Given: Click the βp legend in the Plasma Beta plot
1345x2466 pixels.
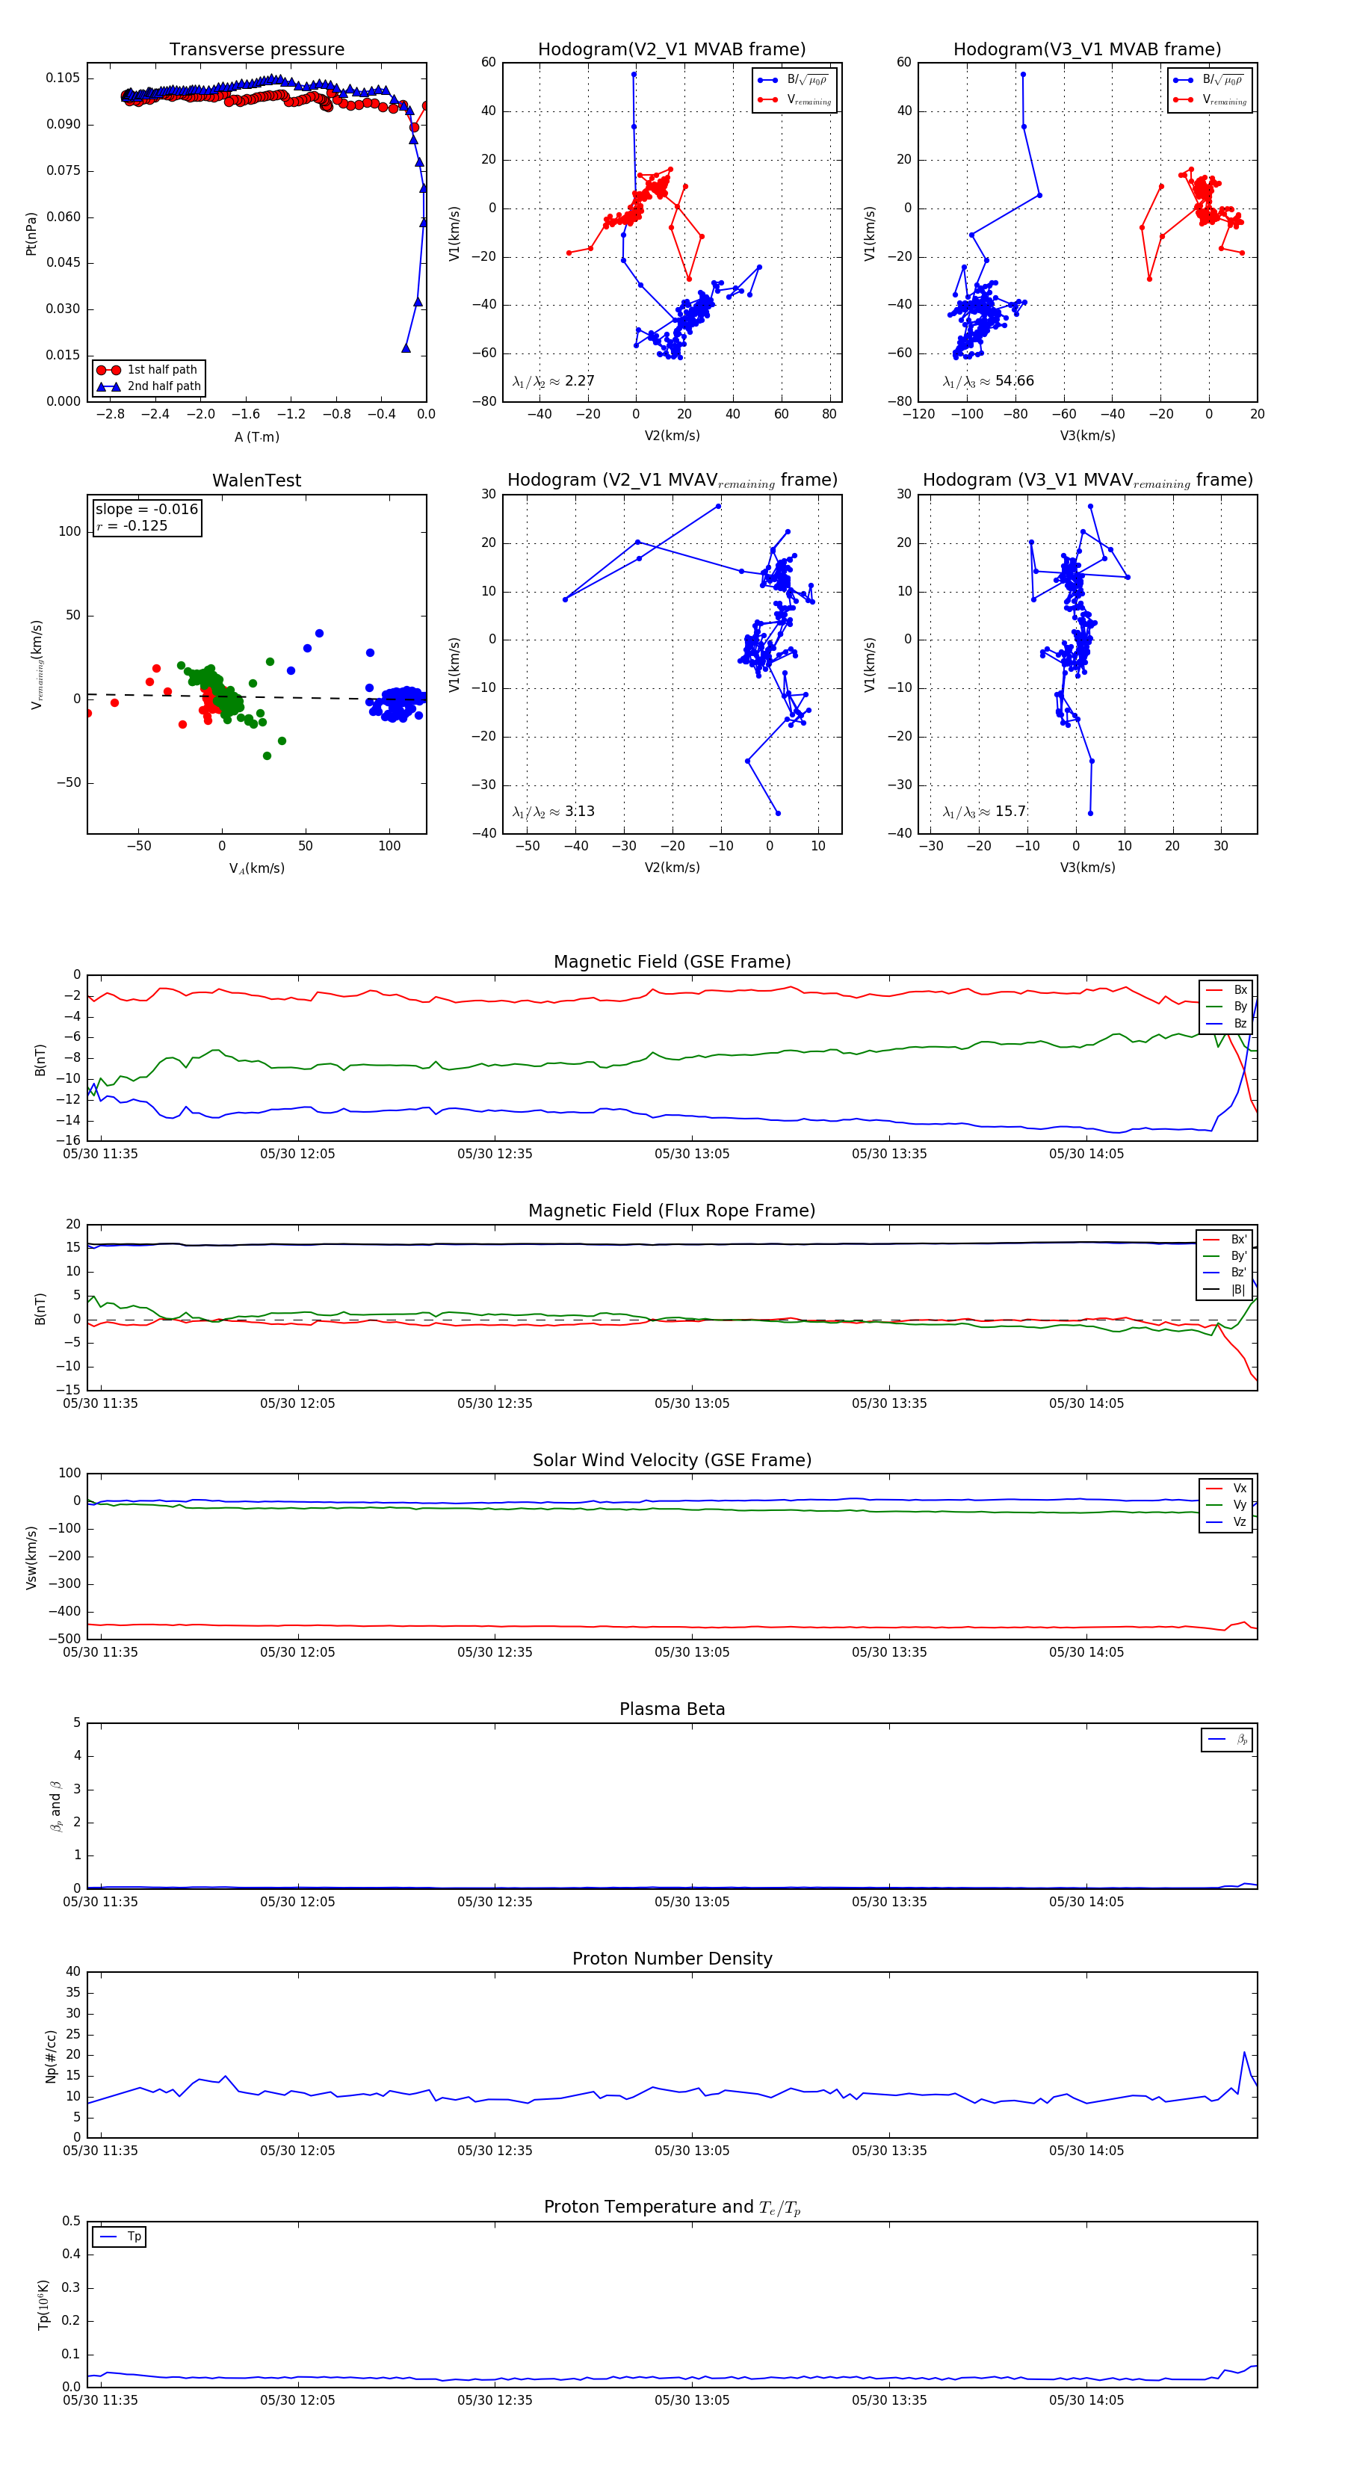Looking at the screenshot, I should 1227,1740.
